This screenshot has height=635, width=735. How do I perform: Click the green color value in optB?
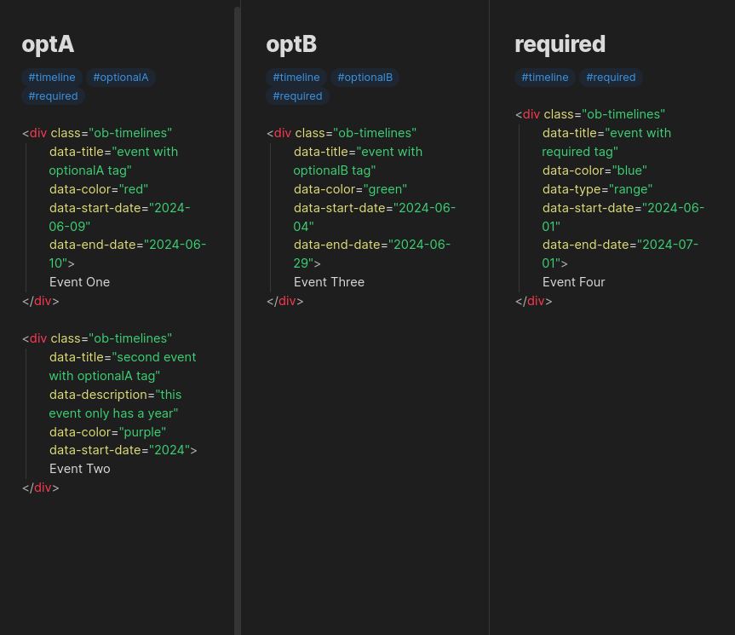pos(385,188)
